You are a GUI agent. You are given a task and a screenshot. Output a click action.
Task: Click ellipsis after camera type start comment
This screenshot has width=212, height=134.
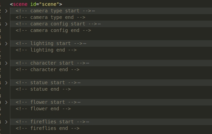coord(93,11)
